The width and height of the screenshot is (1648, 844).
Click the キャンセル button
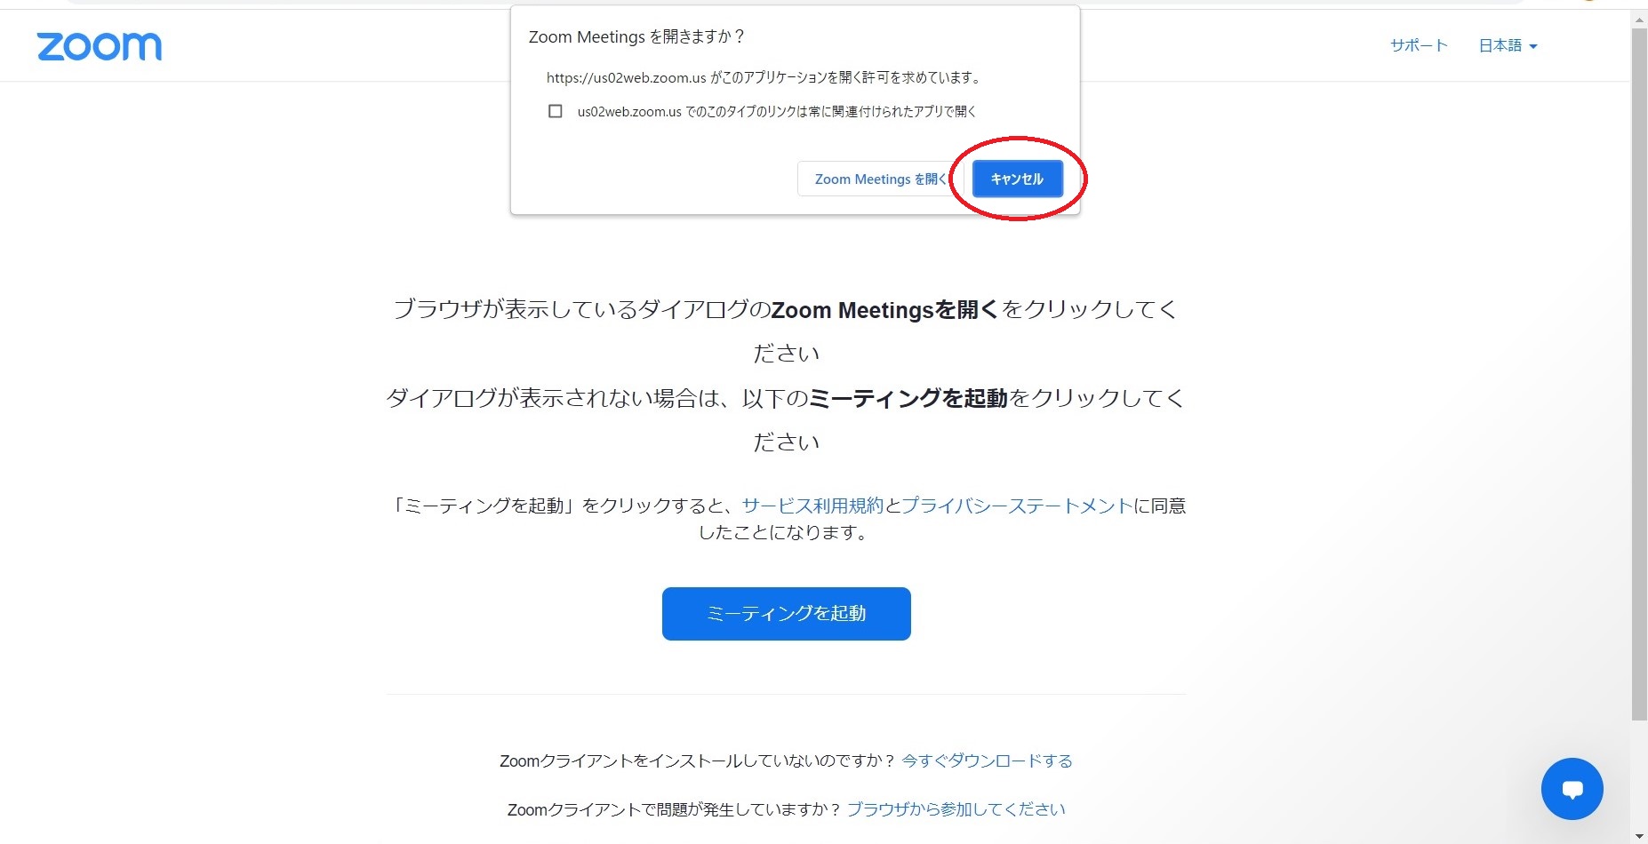coord(1017,179)
